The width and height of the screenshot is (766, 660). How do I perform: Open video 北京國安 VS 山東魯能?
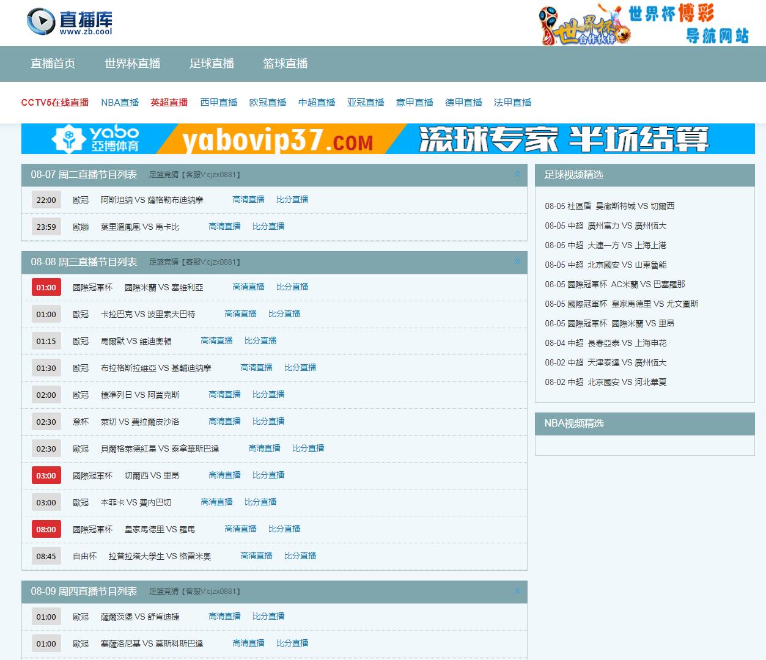coord(605,265)
